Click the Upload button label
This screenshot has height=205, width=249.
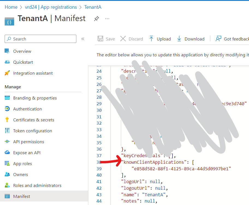(x=164, y=39)
